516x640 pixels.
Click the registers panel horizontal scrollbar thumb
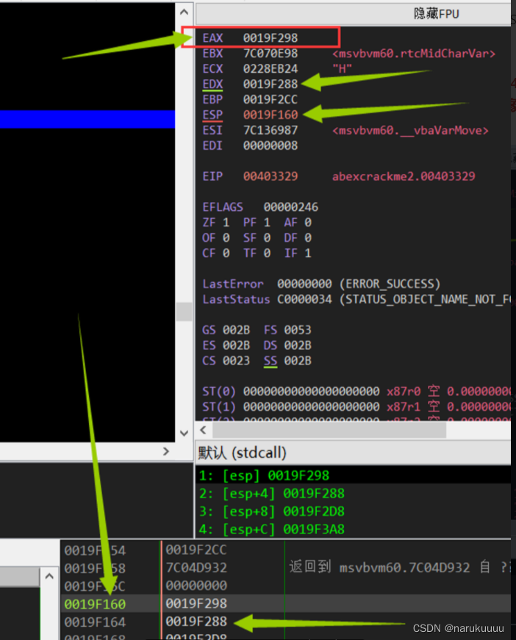[329, 430]
